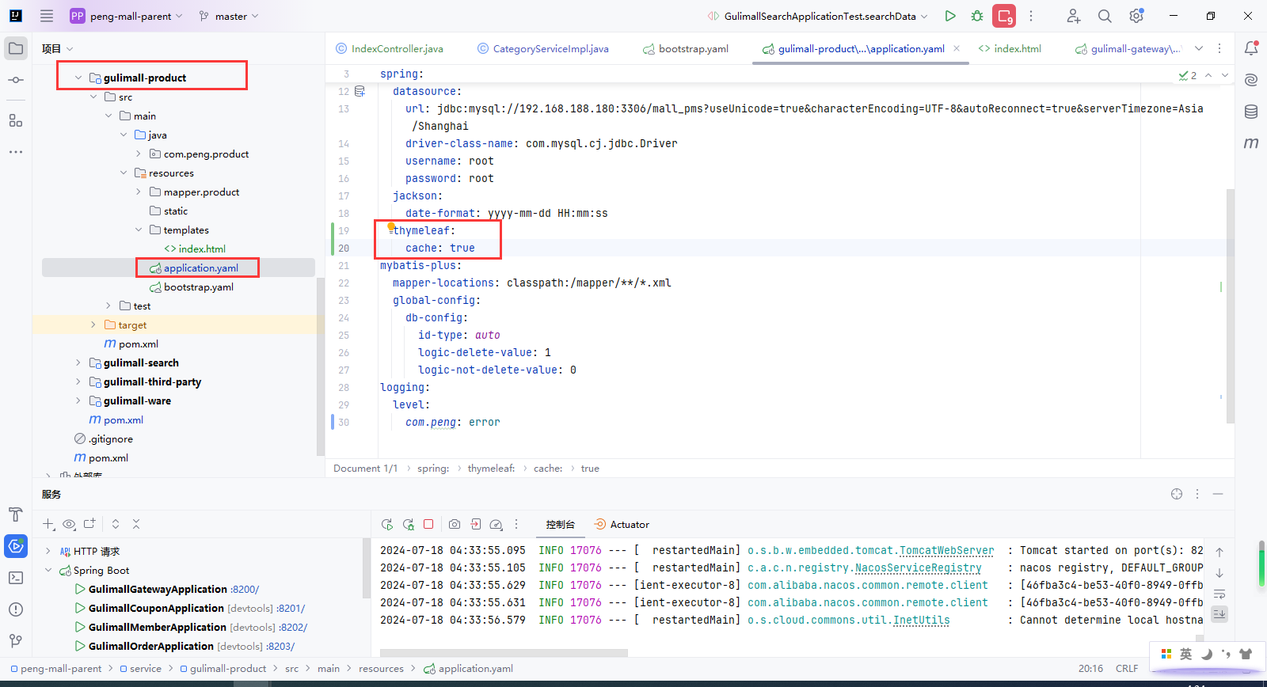Image resolution: width=1267 pixels, height=687 pixels.
Task: Stop the running processes in the top toolbar
Action: (1005, 16)
